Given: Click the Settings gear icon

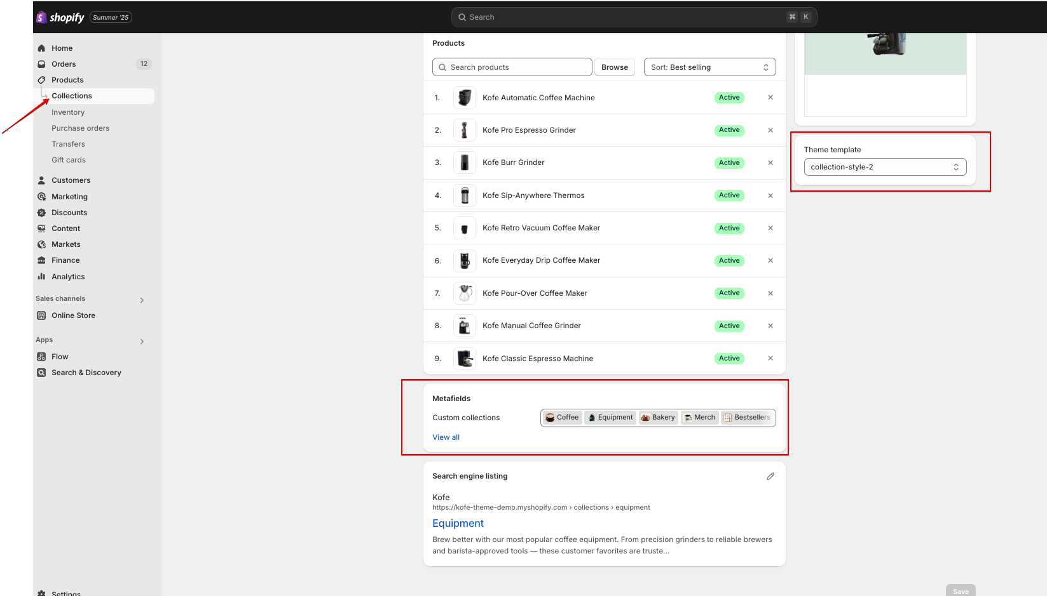Looking at the screenshot, I should tap(41, 593).
